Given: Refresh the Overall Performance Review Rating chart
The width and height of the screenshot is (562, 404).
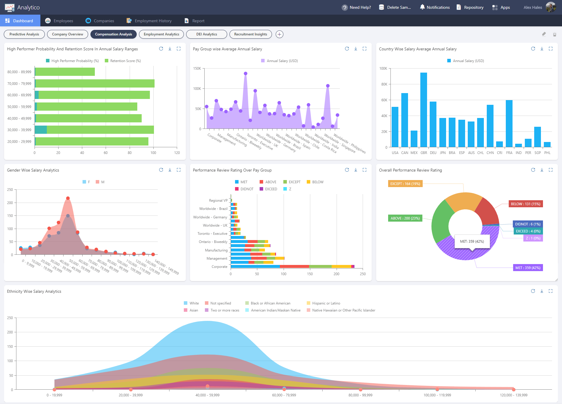Looking at the screenshot, I should point(533,170).
